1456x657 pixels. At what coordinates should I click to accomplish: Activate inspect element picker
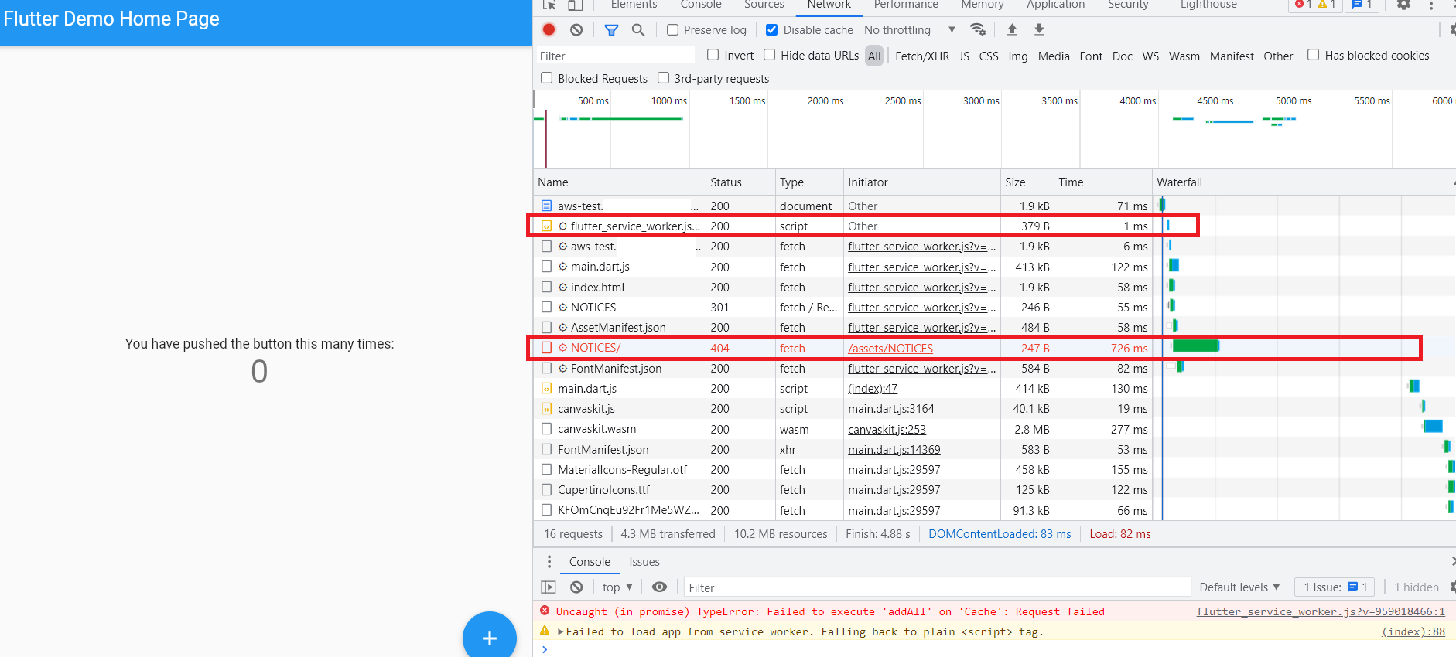point(549,5)
